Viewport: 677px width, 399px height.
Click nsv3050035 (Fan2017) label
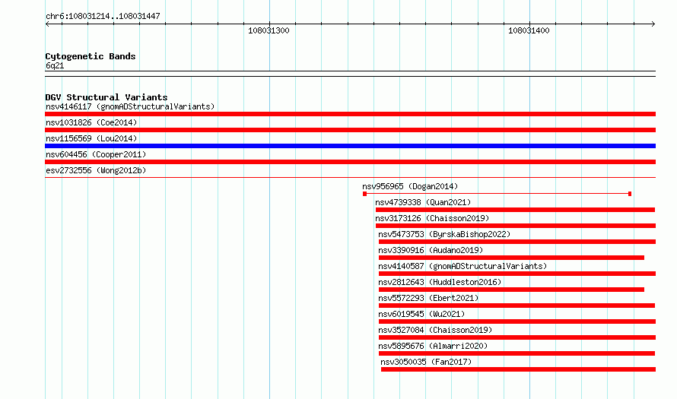[x=426, y=362]
